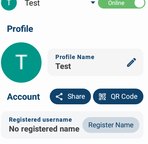Click the pencil icon to edit profile name
The image size is (148, 144).
[132, 62]
